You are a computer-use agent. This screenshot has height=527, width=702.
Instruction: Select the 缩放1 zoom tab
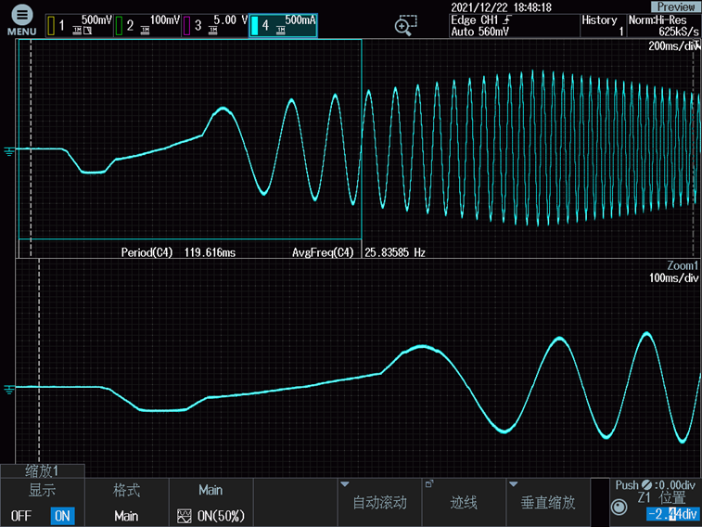point(43,470)
